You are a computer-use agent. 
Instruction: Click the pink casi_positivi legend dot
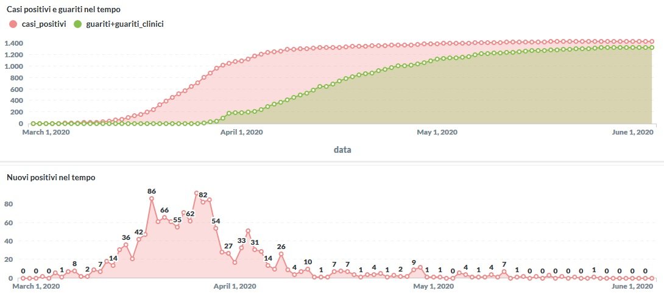pos(13,24)
